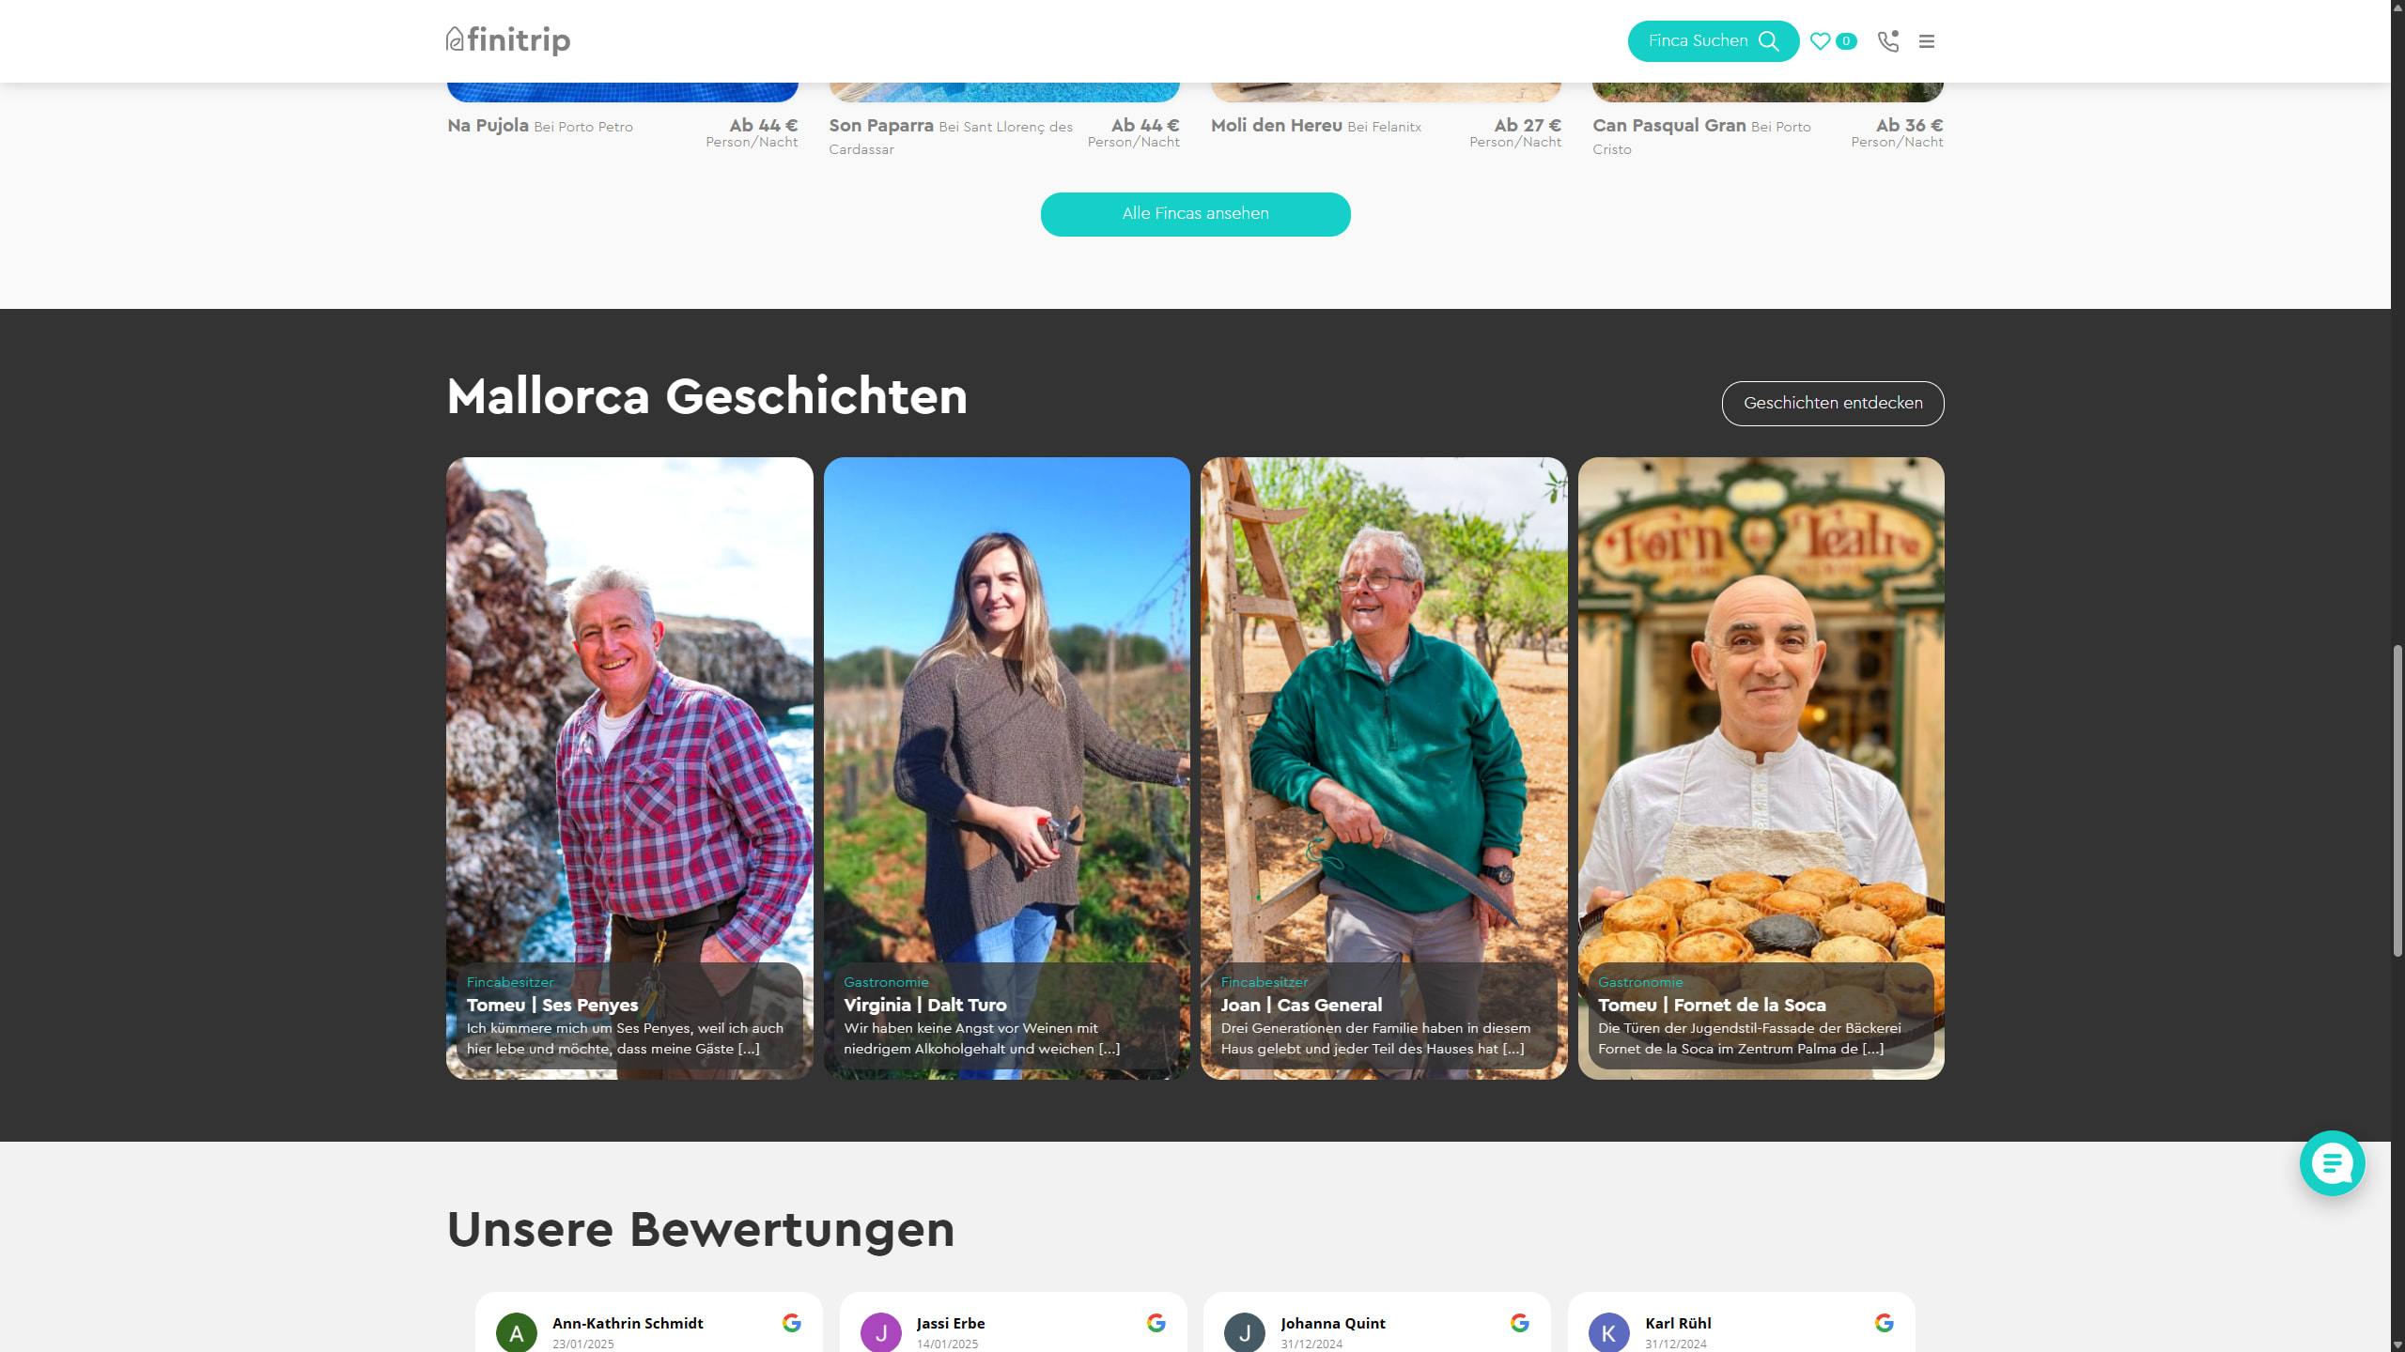Open the Moli den Hereu listing

point(1276,126)
